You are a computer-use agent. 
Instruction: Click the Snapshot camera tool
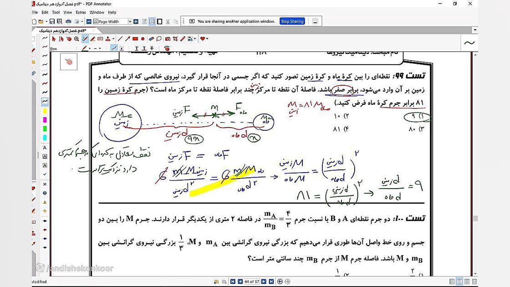pos(168,39)
